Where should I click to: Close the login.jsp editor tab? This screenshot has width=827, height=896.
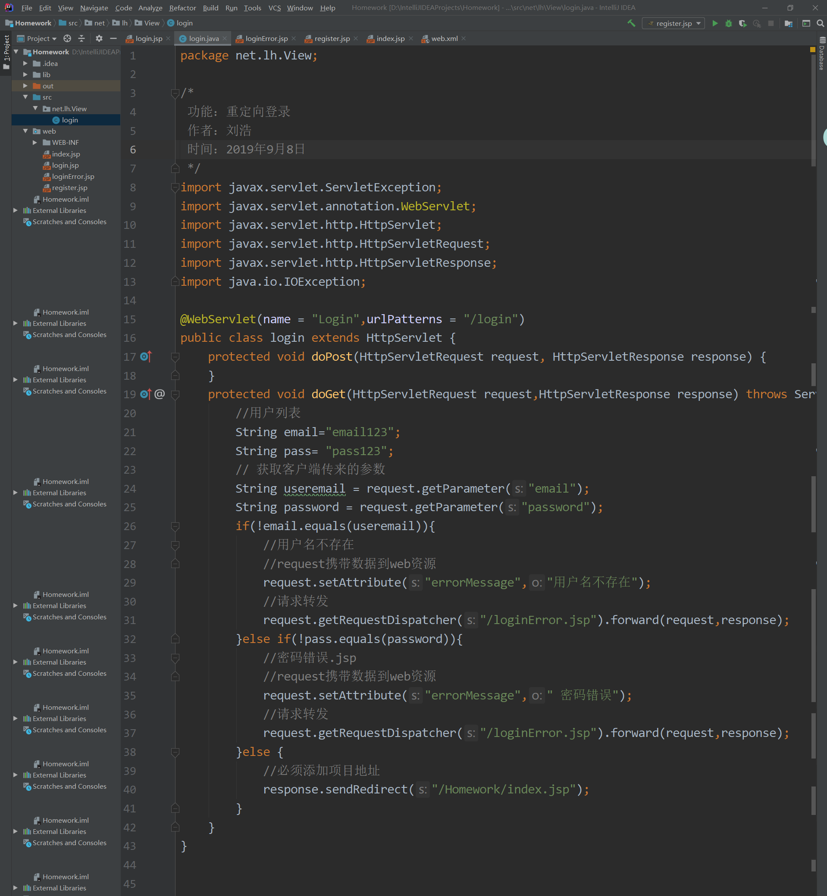click(168, 38)
